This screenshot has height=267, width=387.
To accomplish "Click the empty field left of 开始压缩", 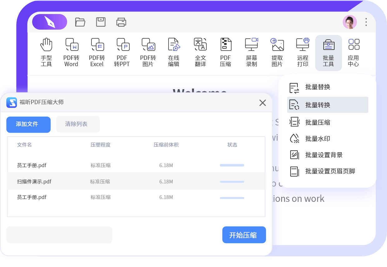I will [59, 235].
